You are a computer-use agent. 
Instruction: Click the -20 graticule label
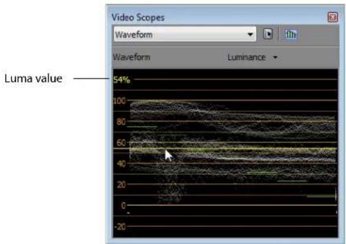(x=120, y=226)
